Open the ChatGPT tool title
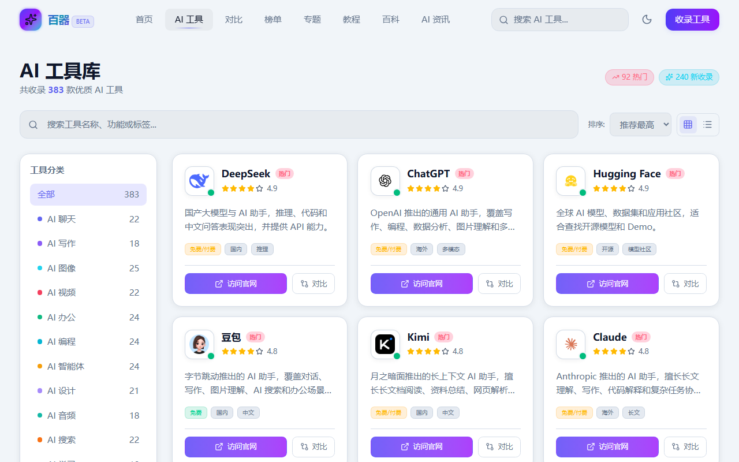Screen dimensions: 739x462 (428, 174)
